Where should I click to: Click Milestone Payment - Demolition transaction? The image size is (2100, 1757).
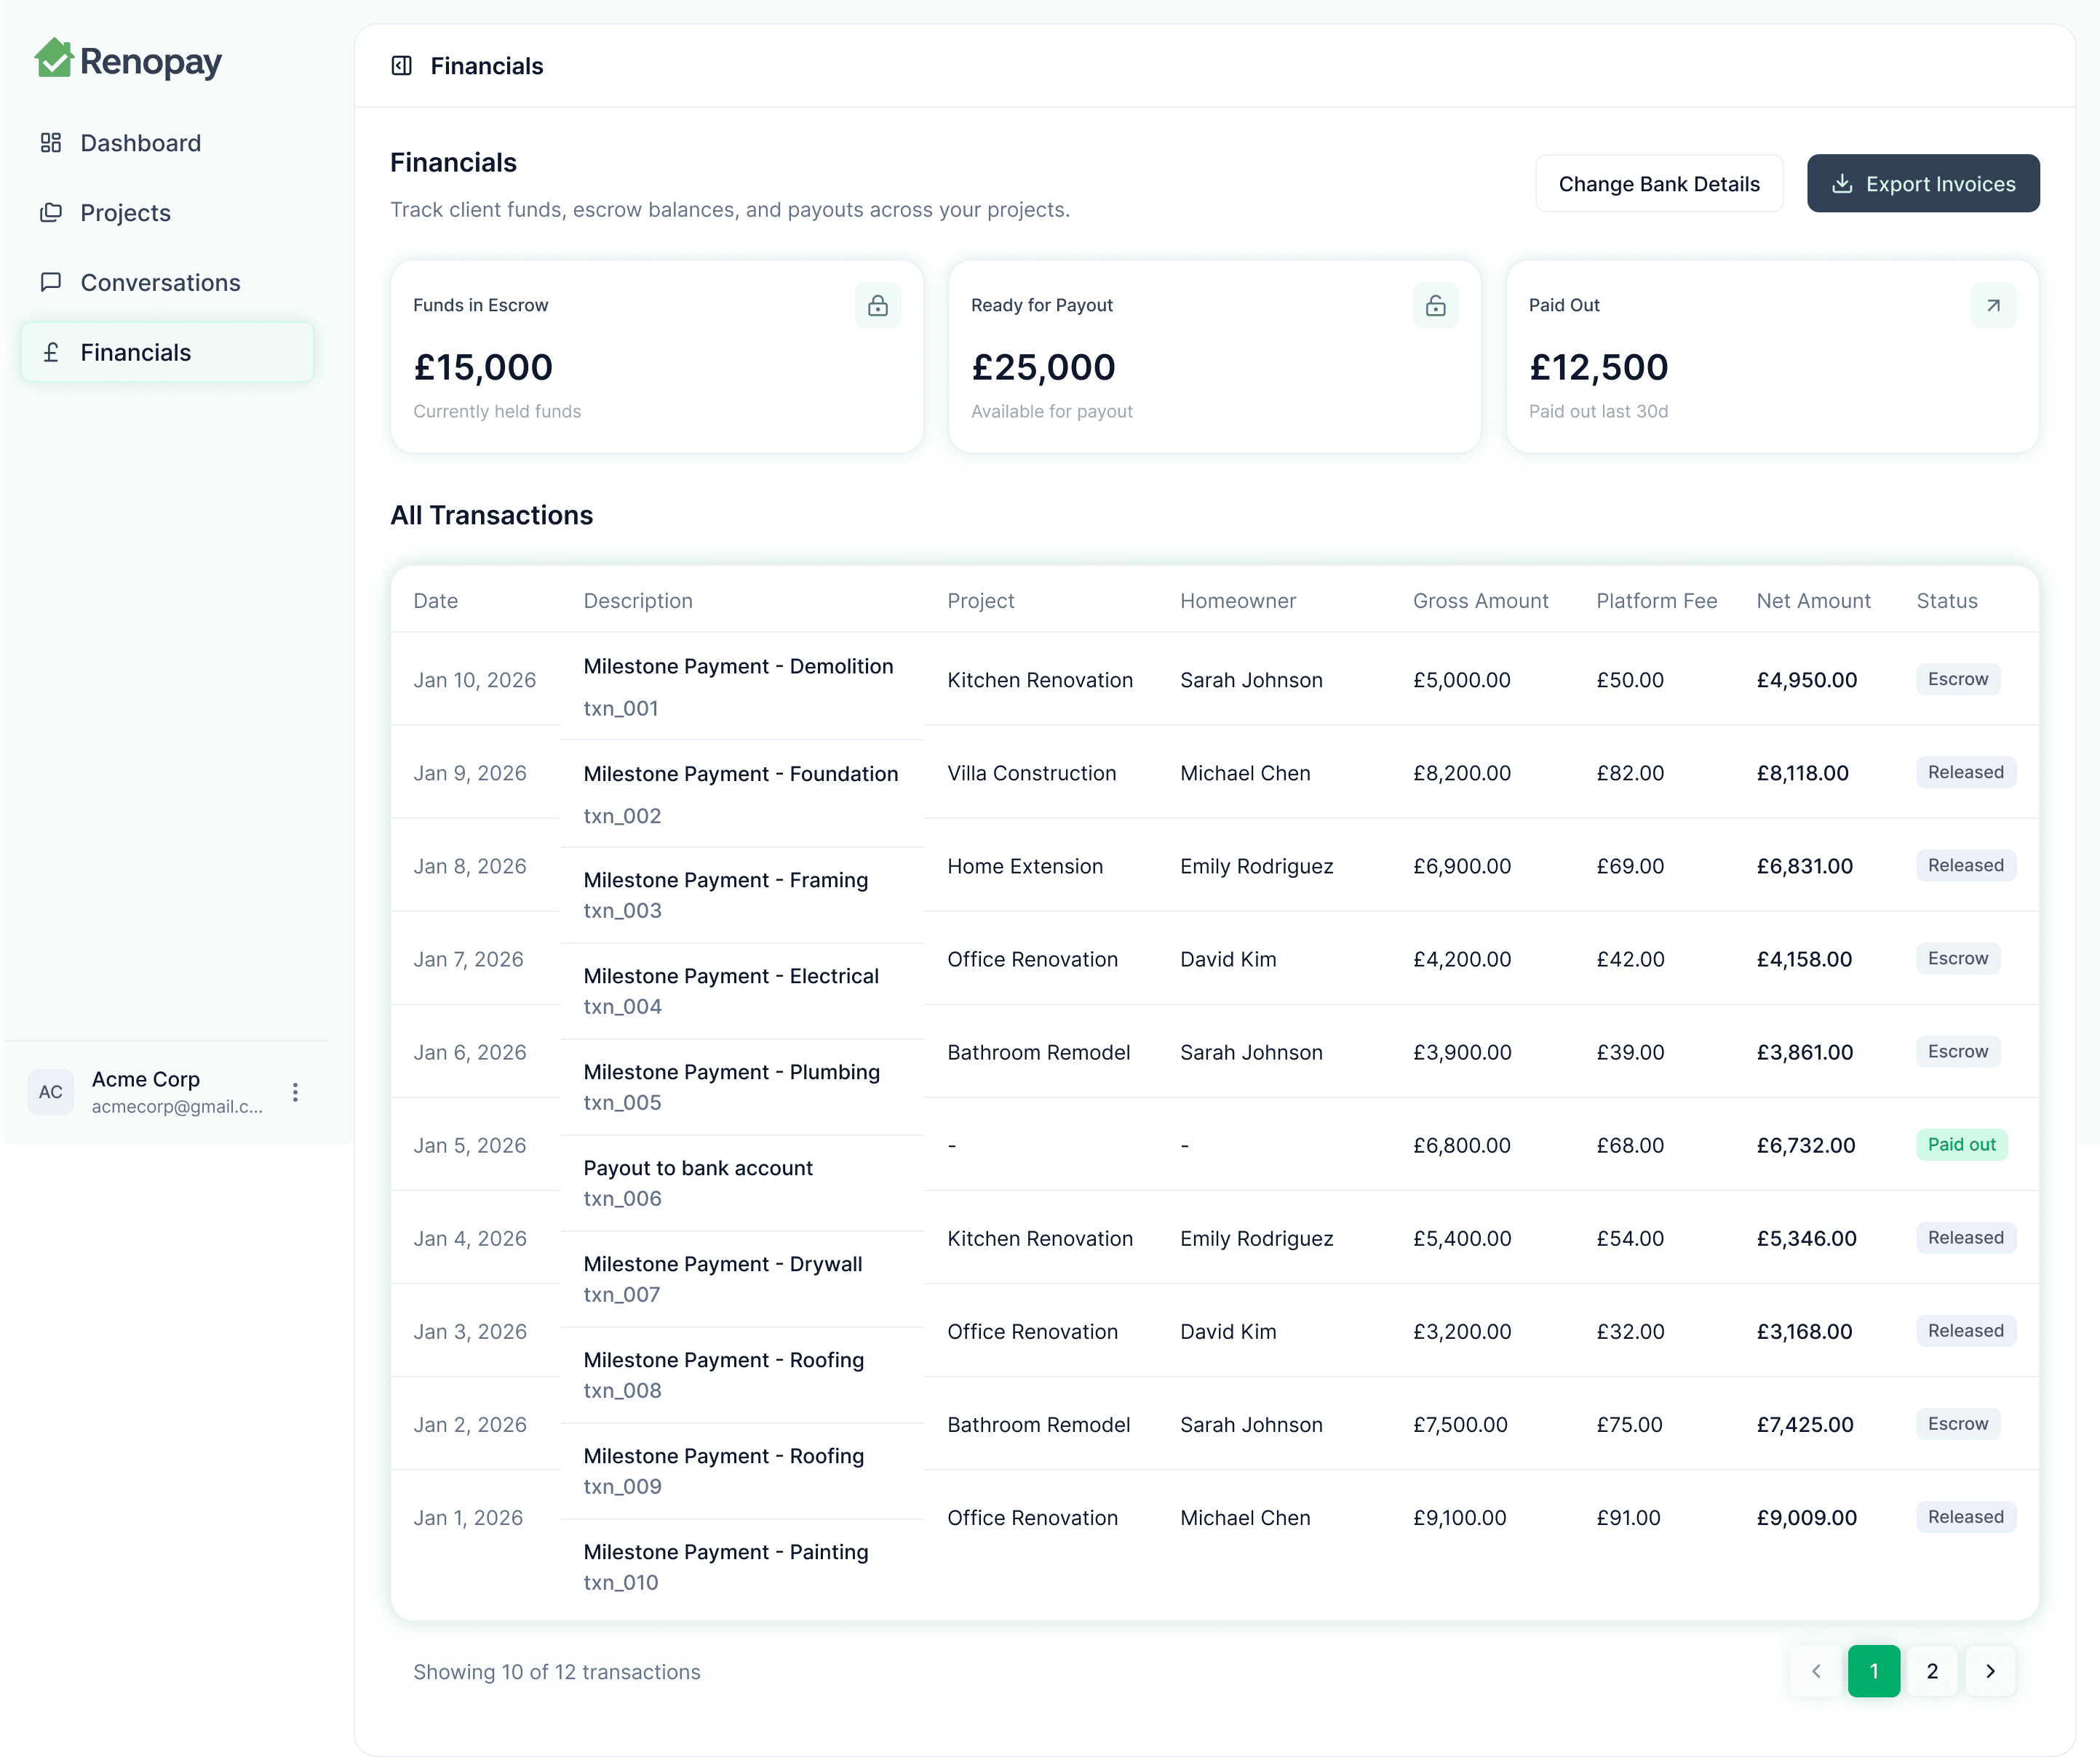click(x=739, y=667)
